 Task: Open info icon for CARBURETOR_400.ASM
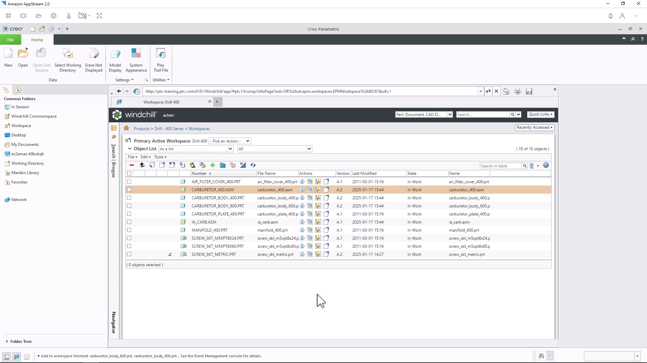302,190
